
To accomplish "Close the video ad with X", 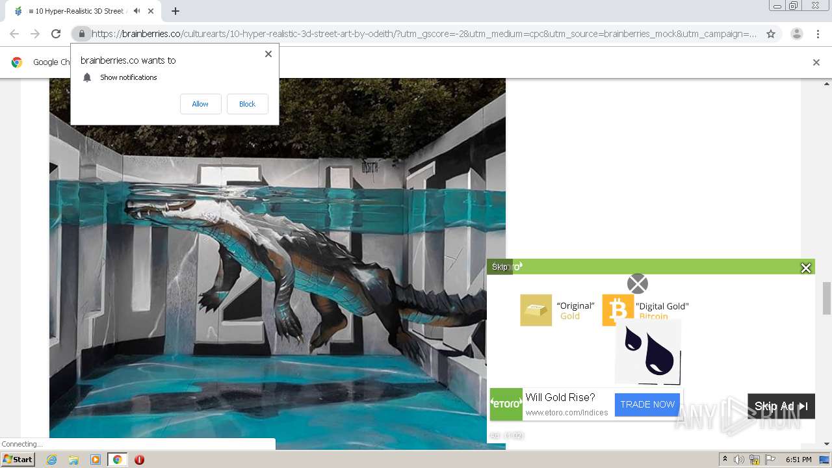I will click(x=806, y=268).
